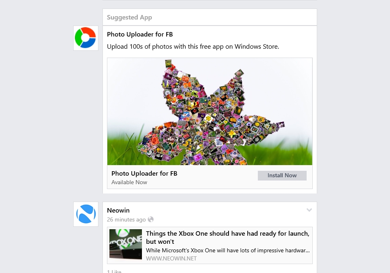Click the 26 minutes ago timestamp
This screenshot has width=390, height=273.
click(126, 219)
